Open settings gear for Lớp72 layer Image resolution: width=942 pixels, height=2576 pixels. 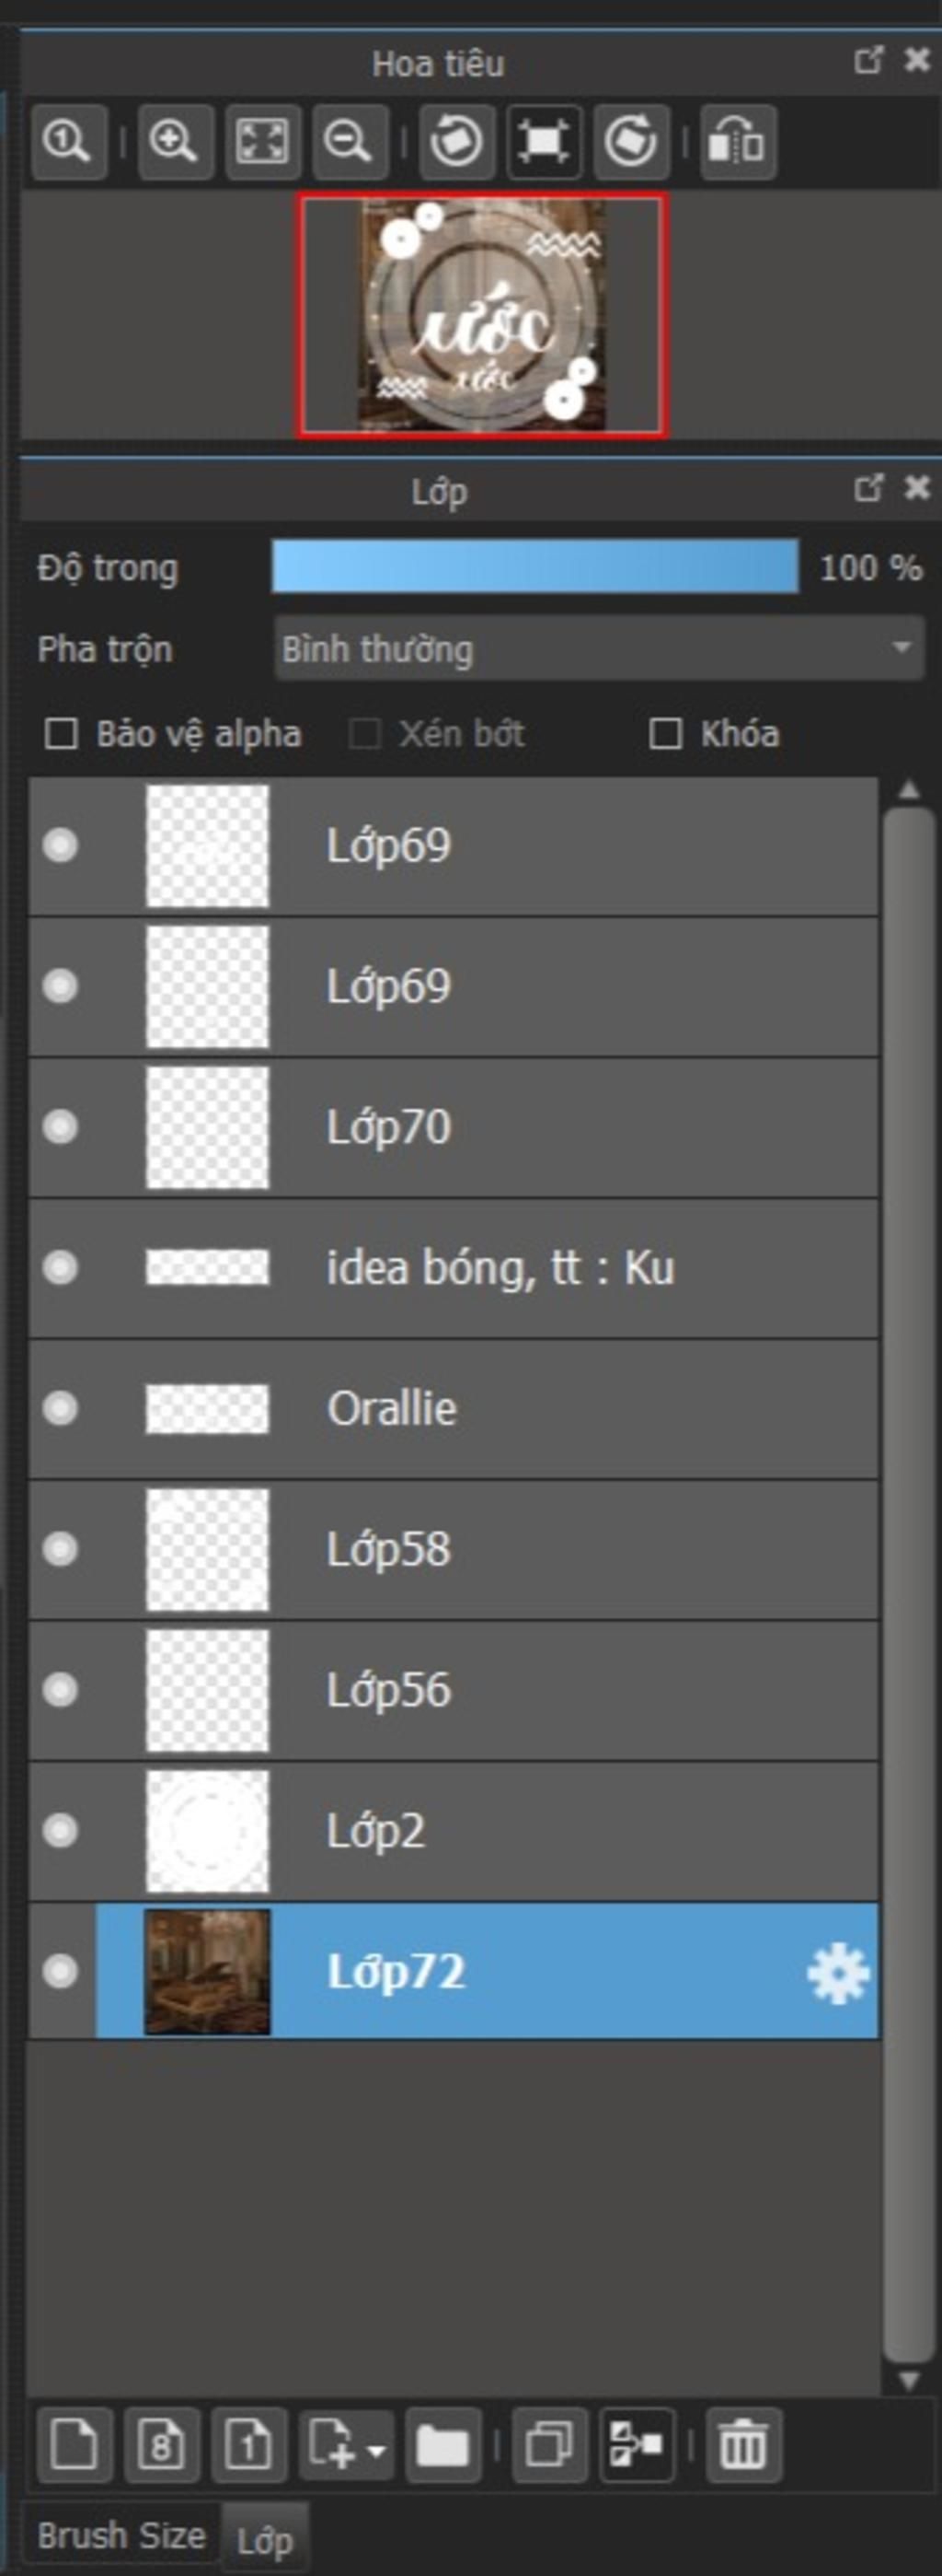tap(837, 1973)
